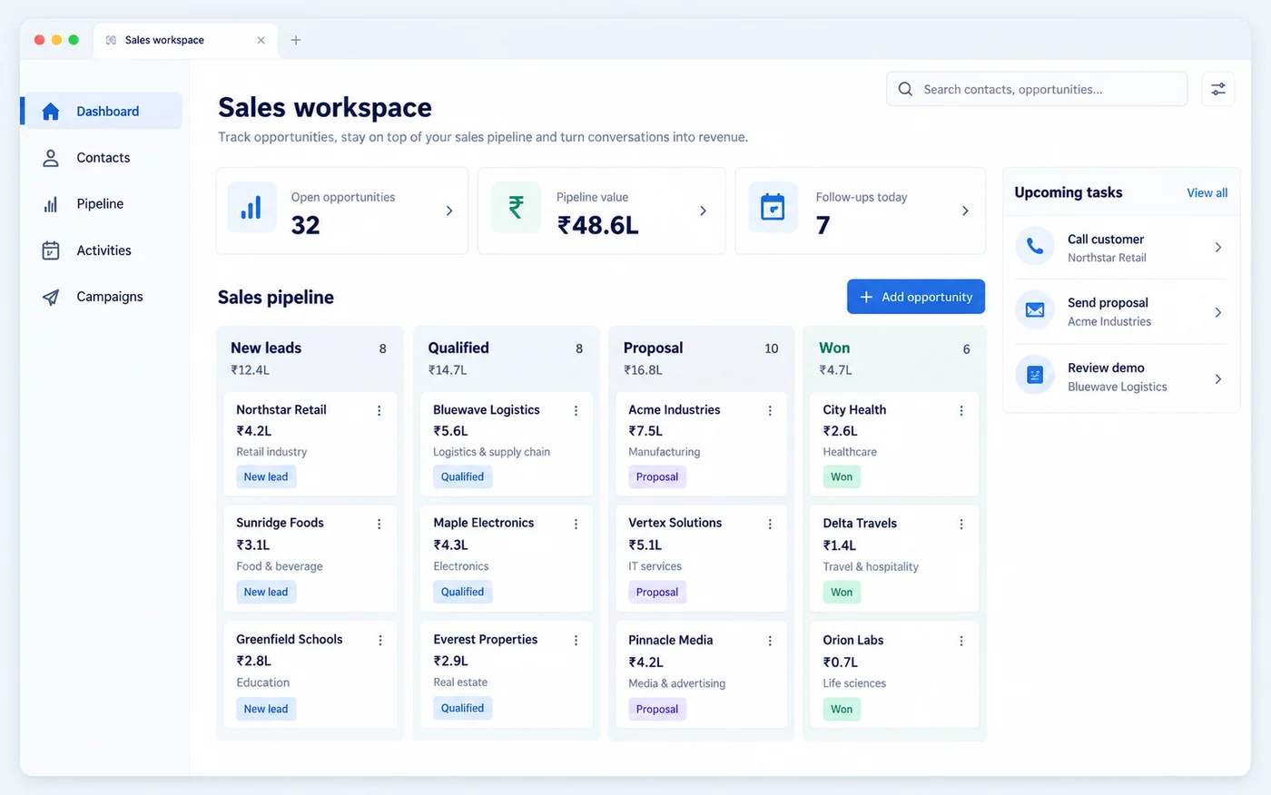Expand Open opportunities card chevron
Screen dimensions: 1271x795
[449, 211]
